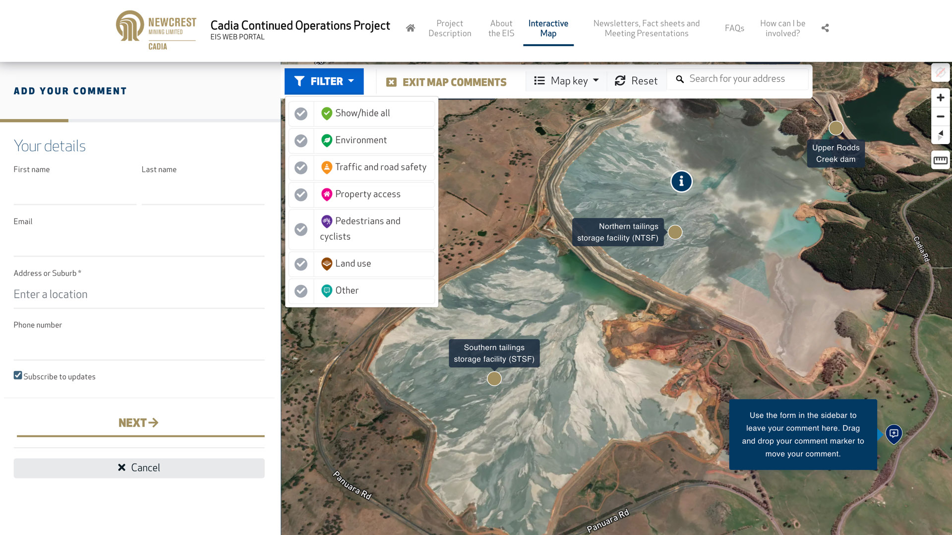
Task: Open the Project Description menu item
Action: click(450, 28)
